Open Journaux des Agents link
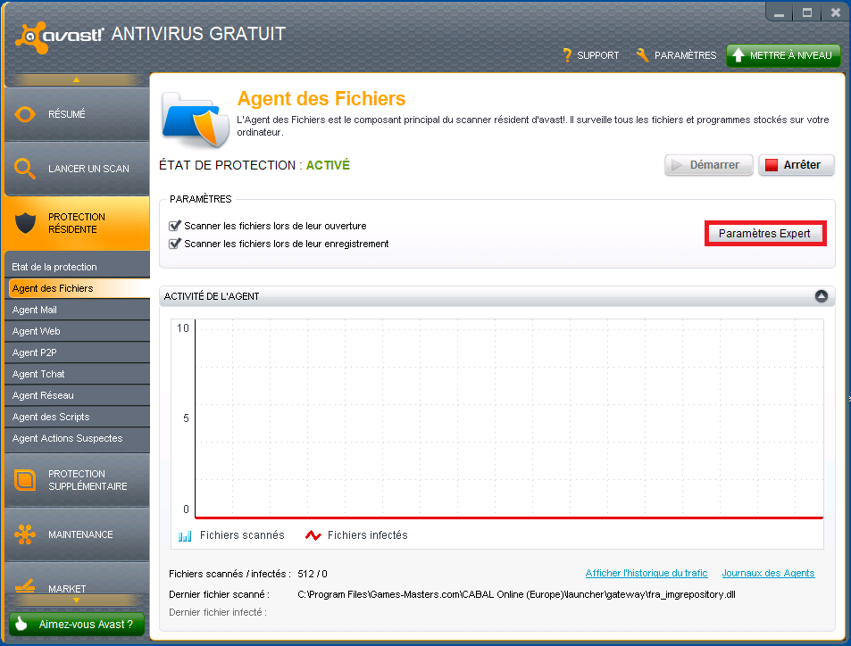Screen dimensions: 851x646 coord(768,573)
